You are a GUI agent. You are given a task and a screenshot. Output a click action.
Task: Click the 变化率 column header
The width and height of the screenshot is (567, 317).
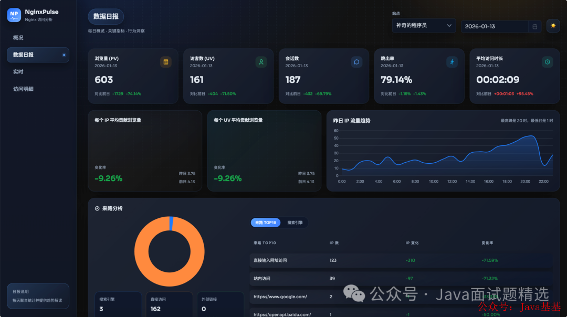click(487, 243)
